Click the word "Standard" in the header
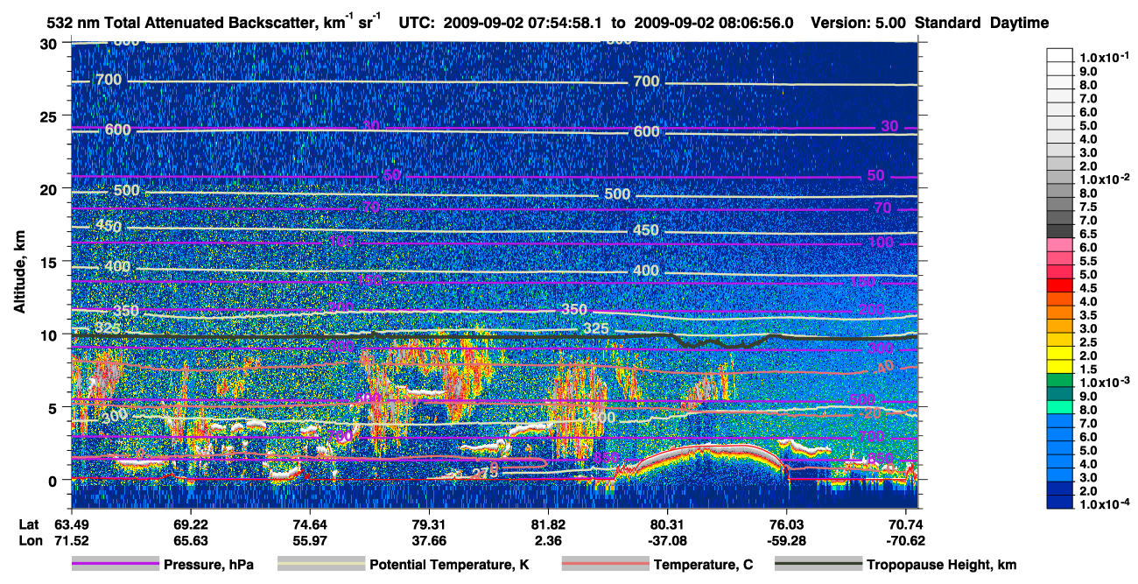The width and height of the screenshot is (1138, 584). pyautogui.click(x=948, y=24)
